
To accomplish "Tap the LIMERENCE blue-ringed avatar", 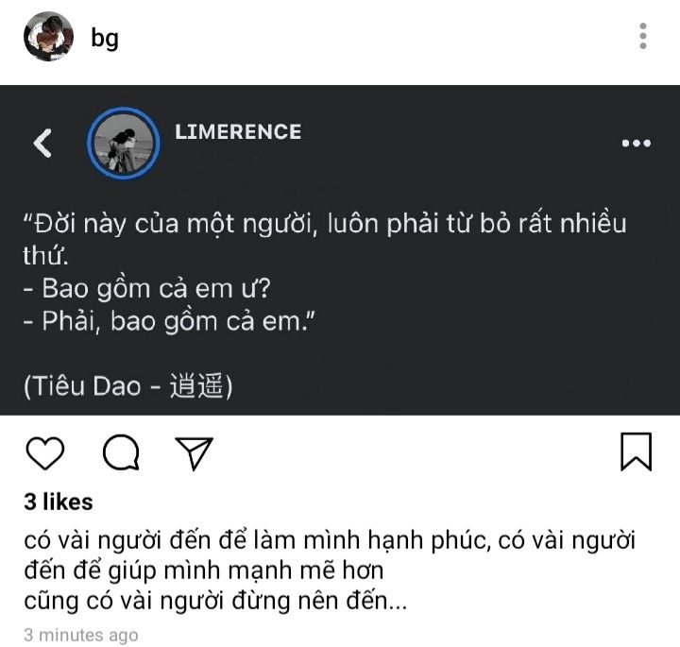I will [124, 144].
